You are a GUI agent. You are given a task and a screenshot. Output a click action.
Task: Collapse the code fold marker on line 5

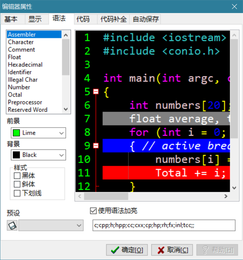[96, 92]
